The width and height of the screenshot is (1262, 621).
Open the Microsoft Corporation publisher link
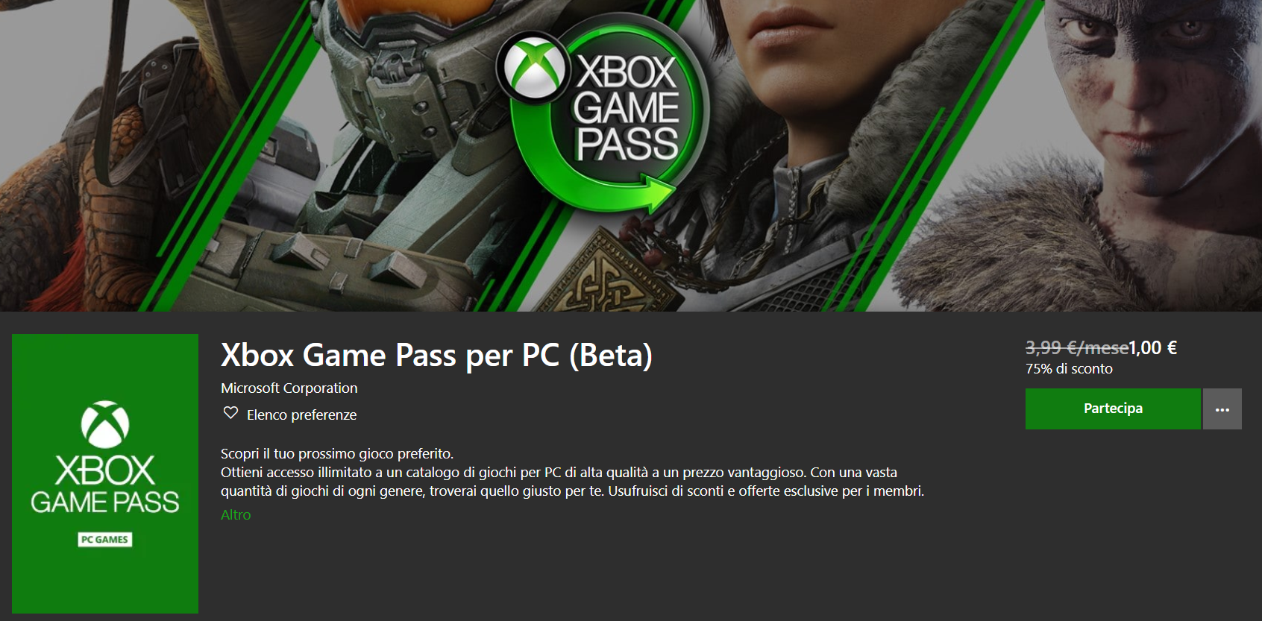tap(289, 388)
